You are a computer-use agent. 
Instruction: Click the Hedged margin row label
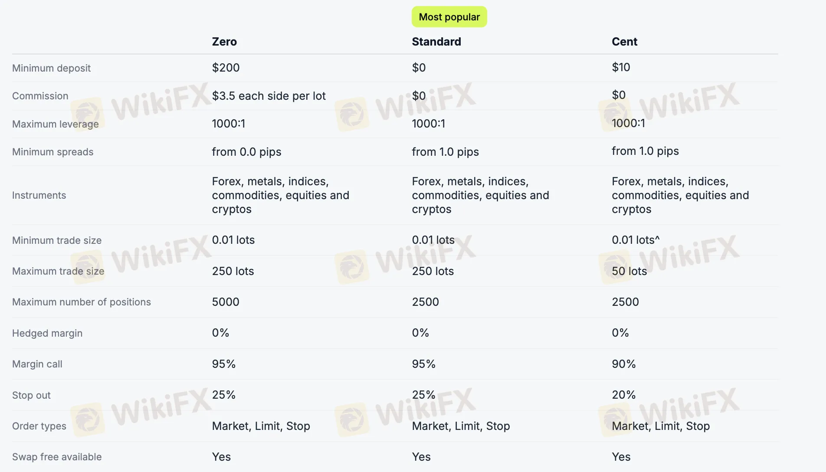(x=47, y=333)
